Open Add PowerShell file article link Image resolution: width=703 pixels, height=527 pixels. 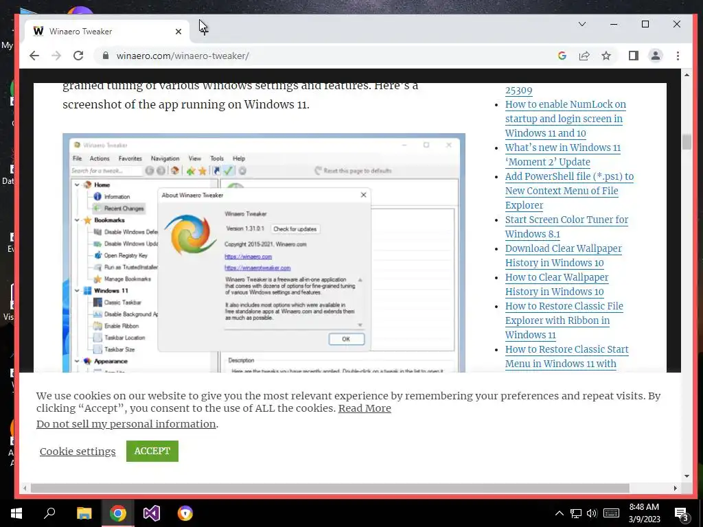click(569, 191)
